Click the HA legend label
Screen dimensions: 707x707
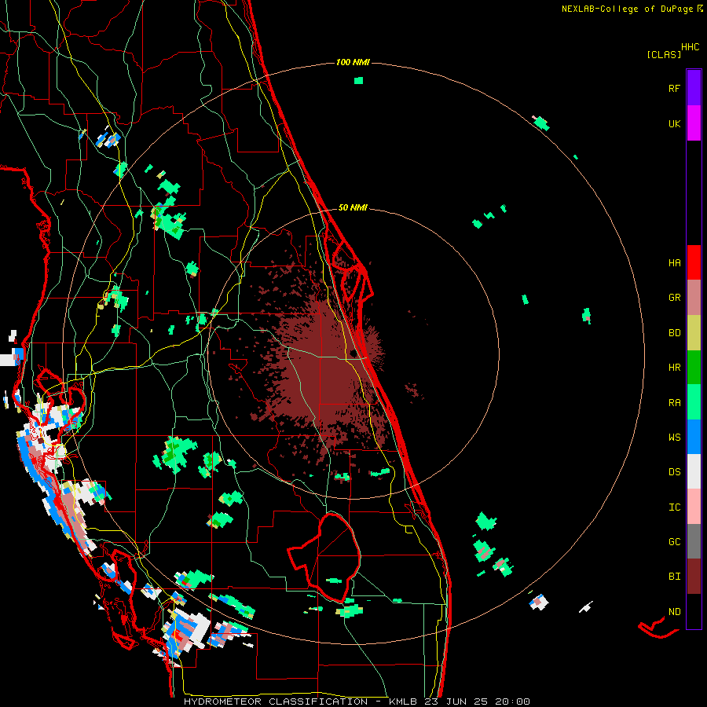click(675, 263)
